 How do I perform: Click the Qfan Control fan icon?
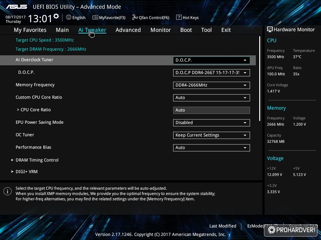135,17
